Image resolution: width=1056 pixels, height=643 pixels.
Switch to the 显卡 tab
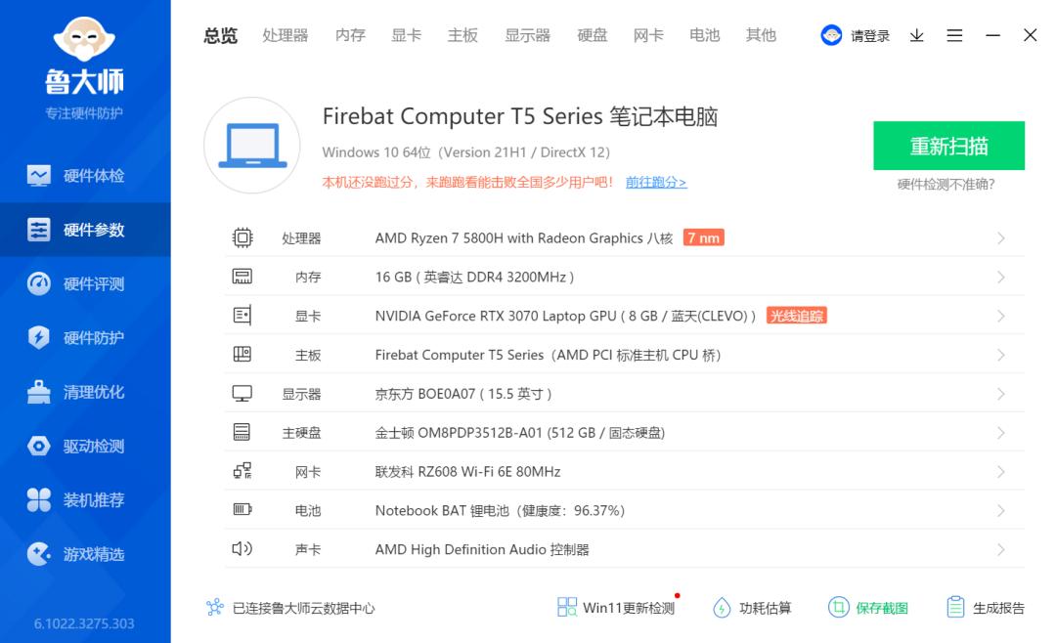405,35
